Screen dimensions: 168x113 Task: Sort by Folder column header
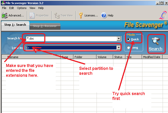85,57
